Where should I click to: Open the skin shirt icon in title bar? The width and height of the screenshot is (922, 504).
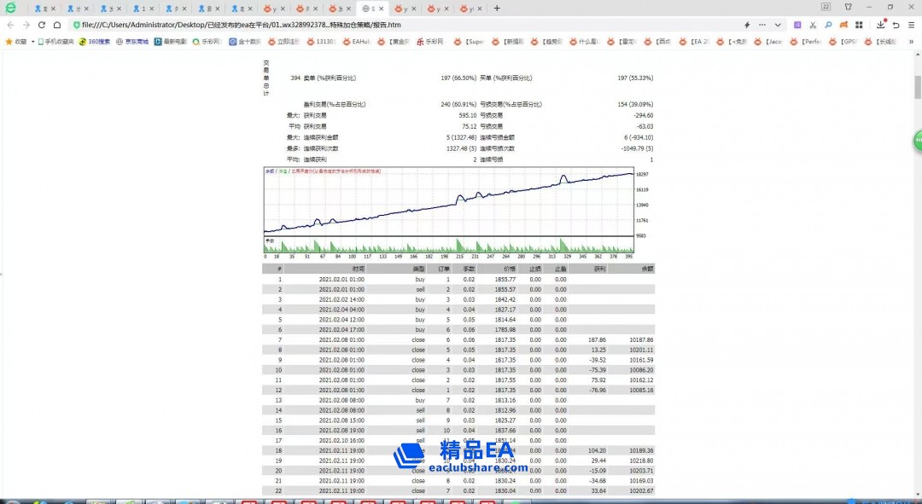click(x=847, y=8)
